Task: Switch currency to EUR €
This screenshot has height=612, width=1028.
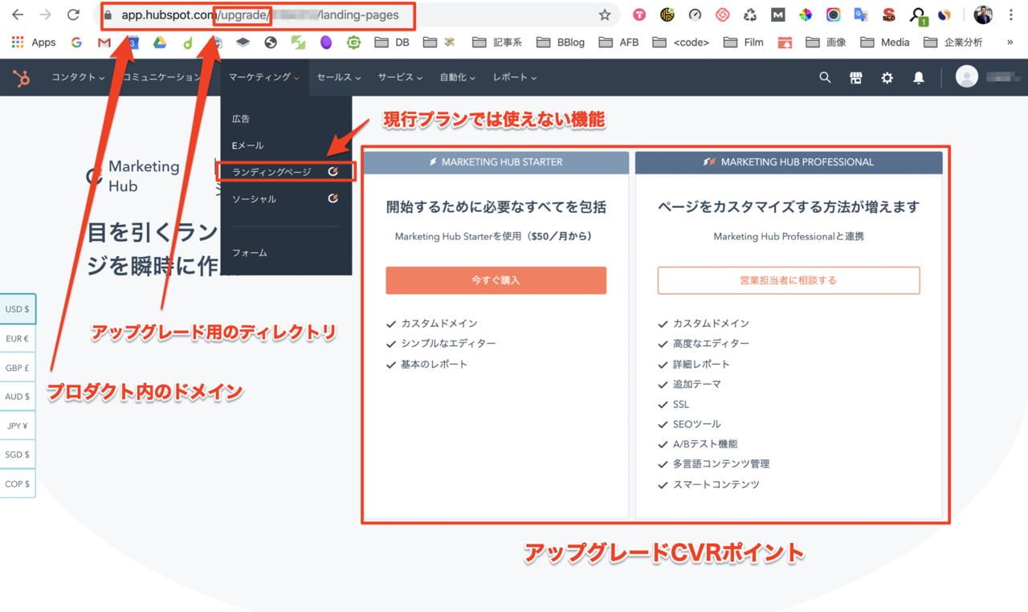Action: 18,338
